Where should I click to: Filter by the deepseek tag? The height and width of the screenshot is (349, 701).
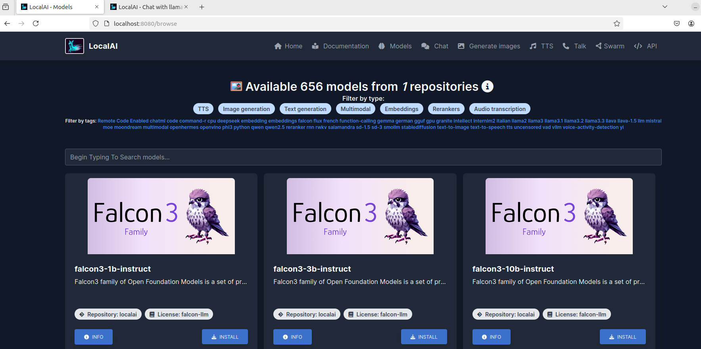tap(229, 121)
